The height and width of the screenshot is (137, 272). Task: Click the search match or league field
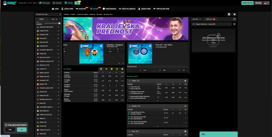click(x=48, y=14)
